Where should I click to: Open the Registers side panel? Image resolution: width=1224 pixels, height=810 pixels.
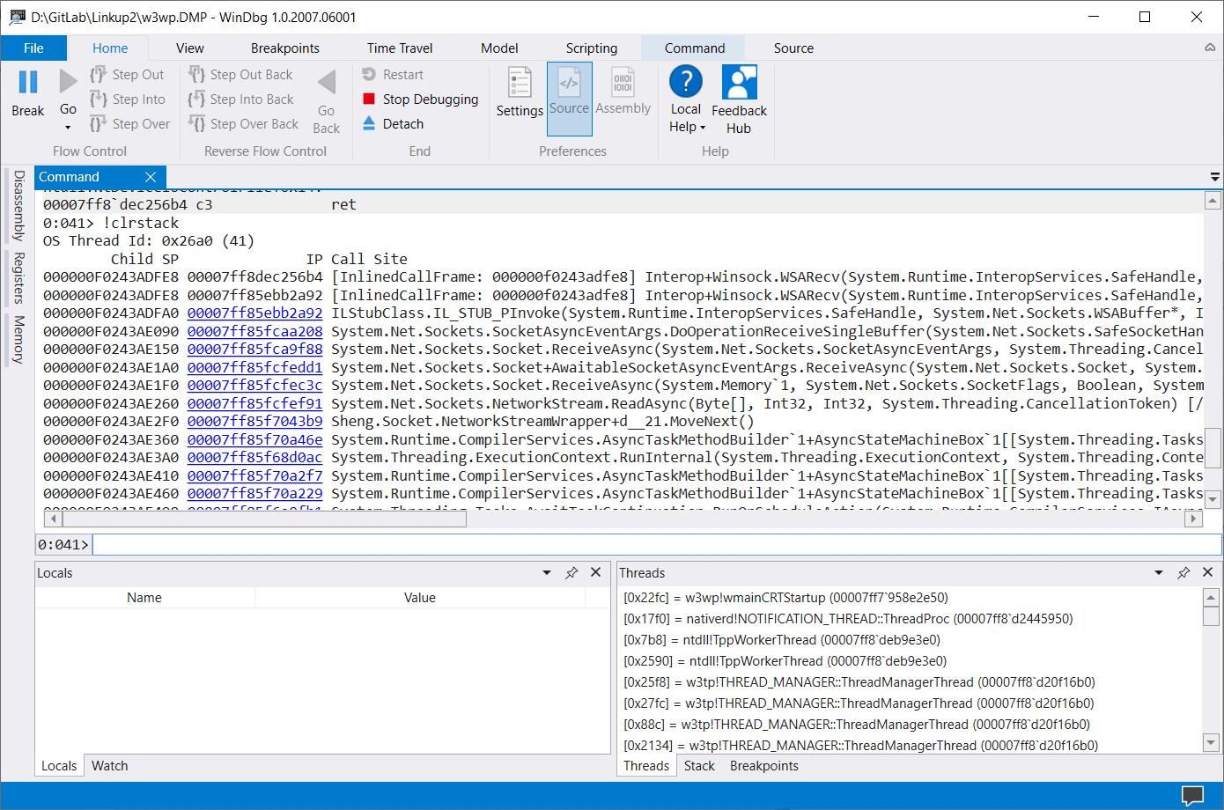click(x=18, y=278)
